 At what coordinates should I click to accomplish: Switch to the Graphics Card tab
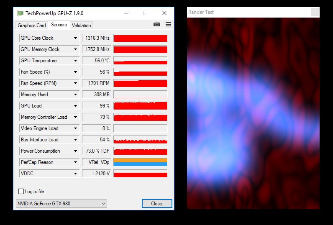pos(32,26)
